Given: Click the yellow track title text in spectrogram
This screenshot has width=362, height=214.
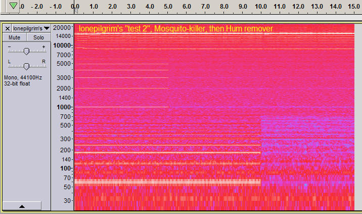Looking at the screenshot, I should [175, 29].
